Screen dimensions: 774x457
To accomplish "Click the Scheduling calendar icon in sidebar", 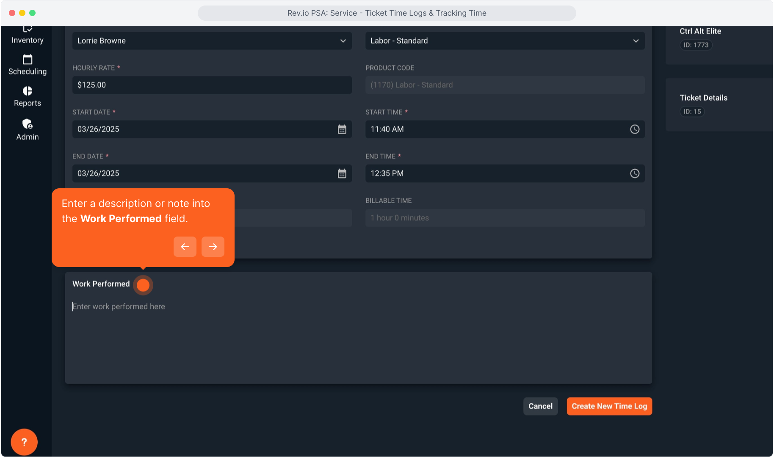I will [28, 60].
